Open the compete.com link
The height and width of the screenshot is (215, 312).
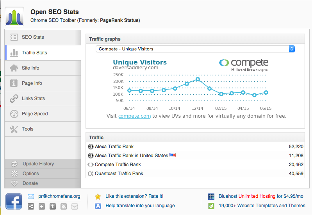point(134,116)
